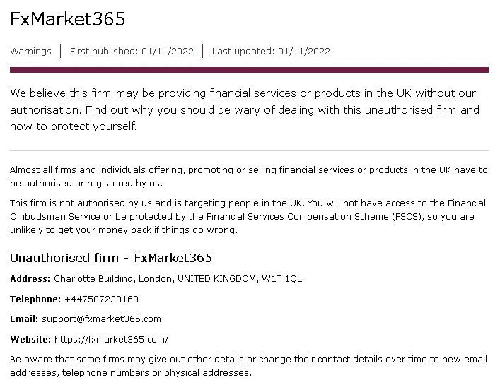Click the 'Be aware that some firms' notice
500x380 pixels.
[248, 366]
